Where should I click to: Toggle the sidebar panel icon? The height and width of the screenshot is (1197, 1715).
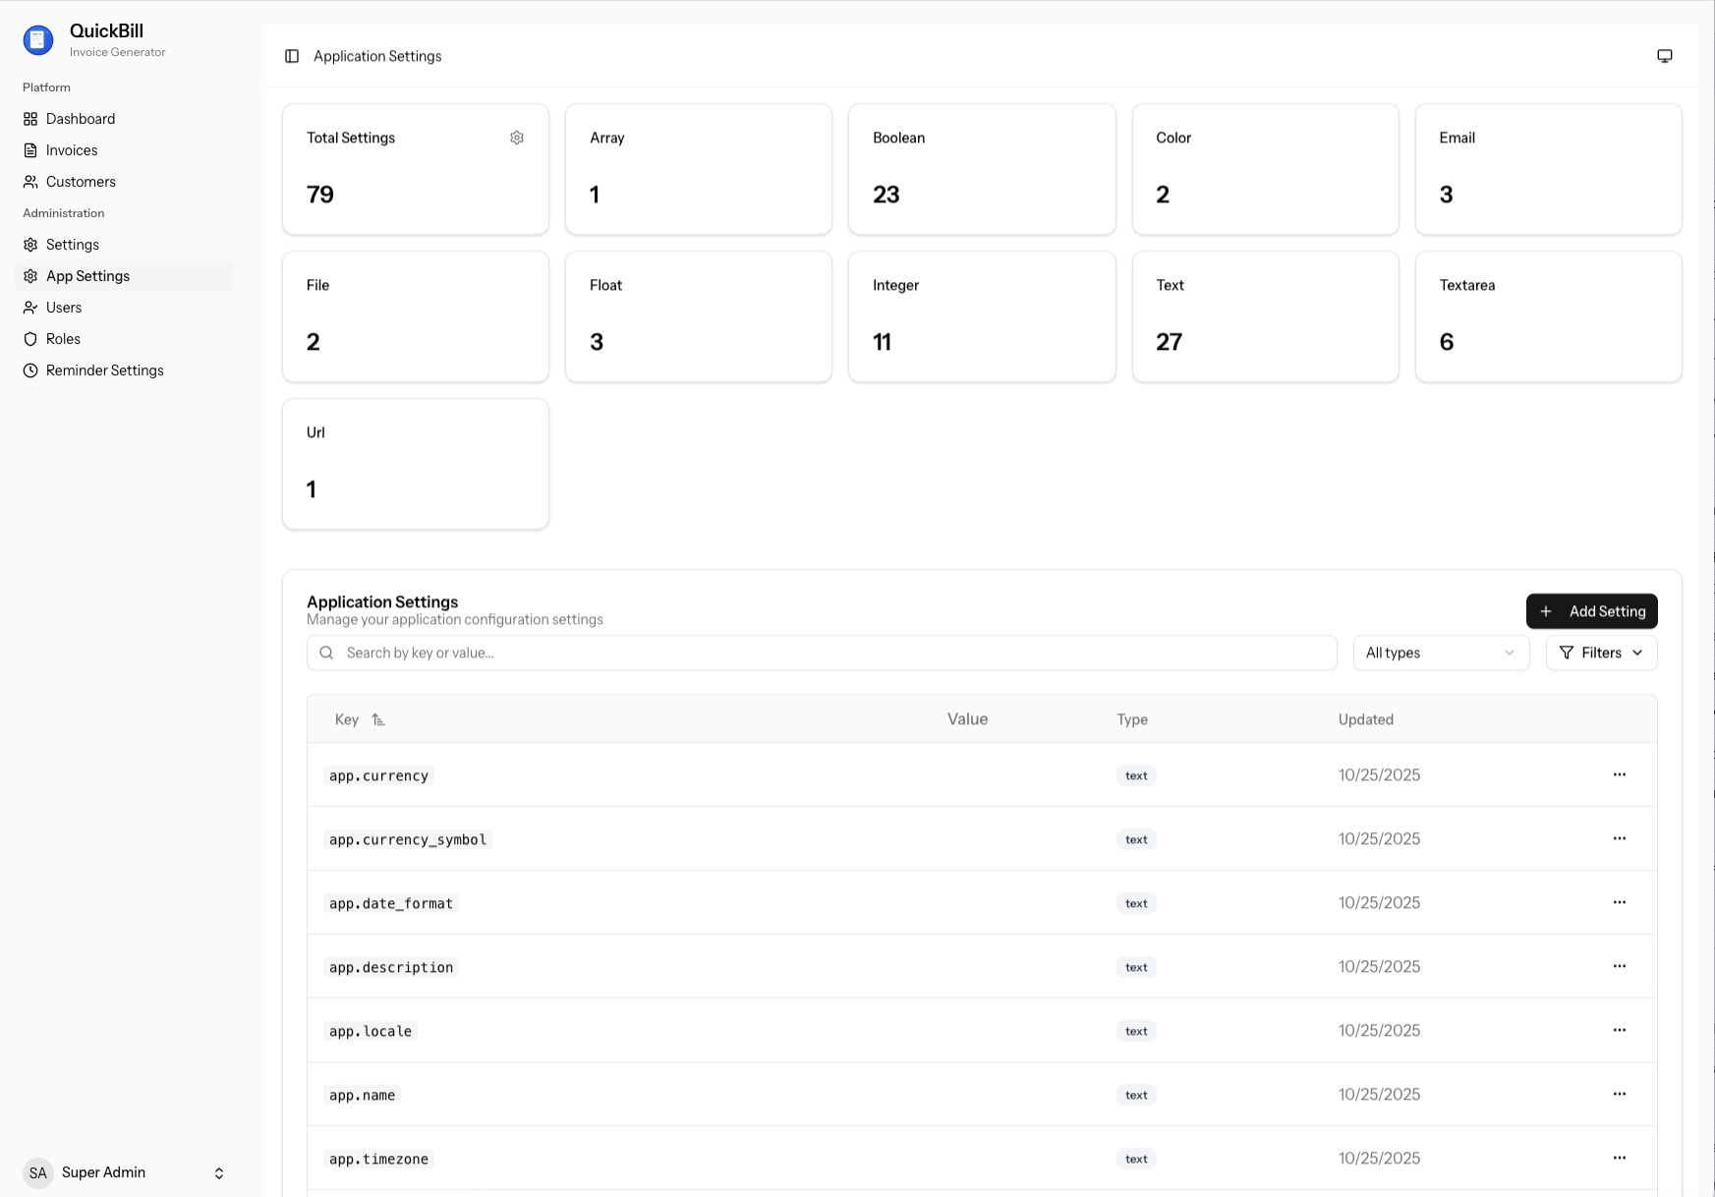point(292,56)
